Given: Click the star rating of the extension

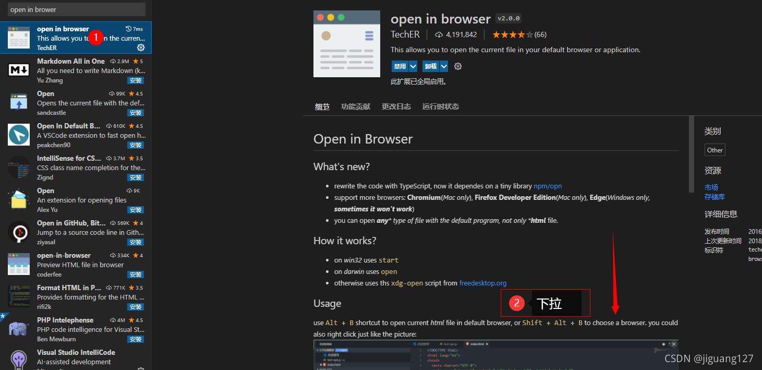Looking at the screenshot, I should point(513,34).
